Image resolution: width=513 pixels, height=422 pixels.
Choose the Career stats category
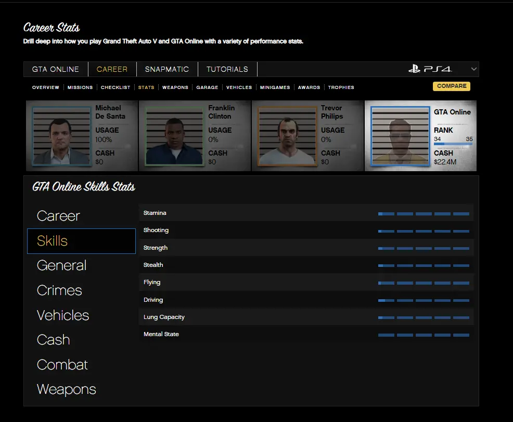(x=58, y=216)
